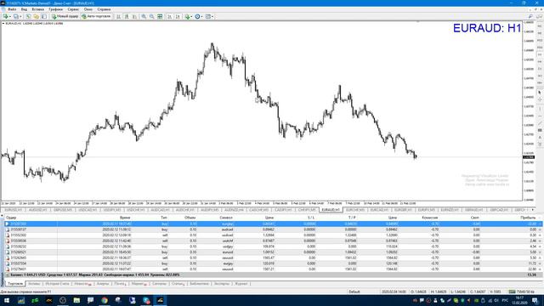Show the Navigator panel
Image resolution: width=544 pixels, height=306 pixels.
coord(44,16)
